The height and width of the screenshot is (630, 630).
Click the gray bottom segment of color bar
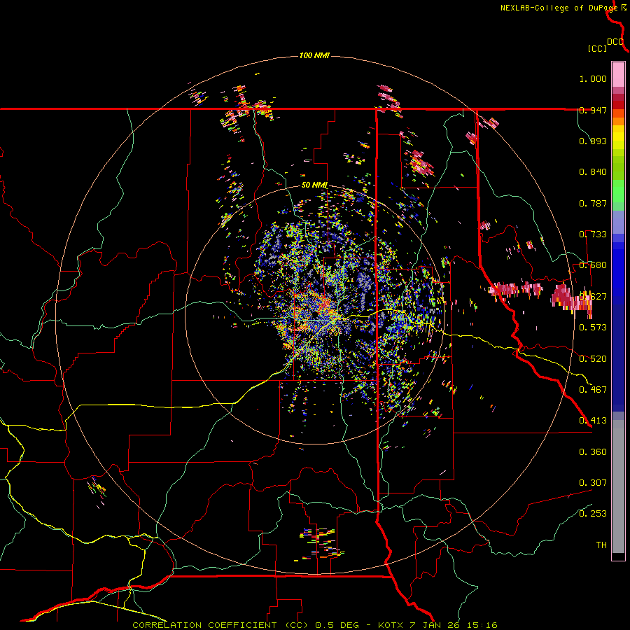click(x=618, y=486)
